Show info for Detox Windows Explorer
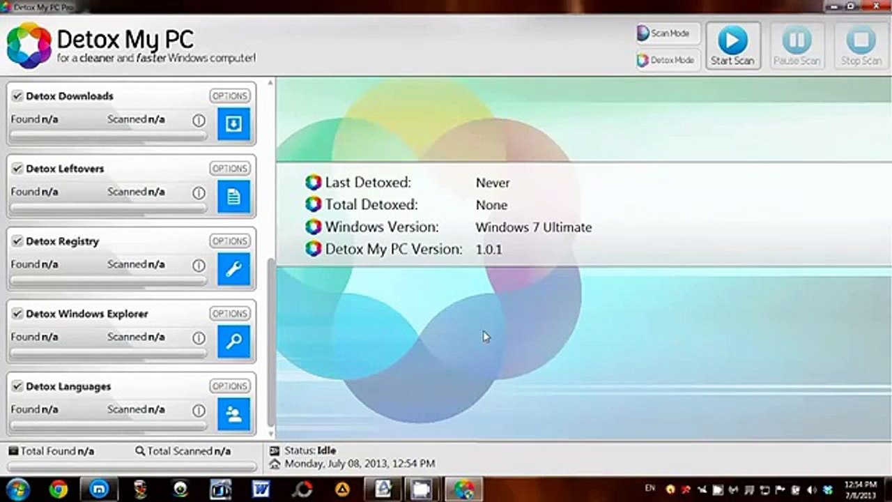The height and width of the screenshot is (502, 892). pos(199,337)
